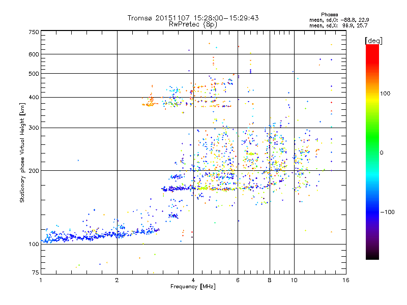Click the x-axis tick label '10'
The height and width of the screenshot is (305, 407).
point(294,280)
